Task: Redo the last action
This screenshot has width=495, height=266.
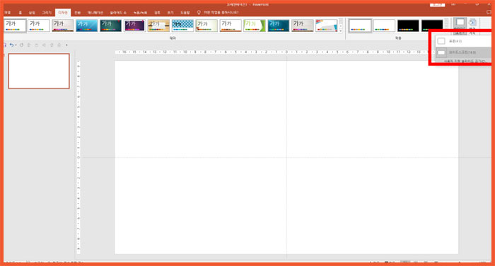Action: pyautogui.click(x=21, y=45)
